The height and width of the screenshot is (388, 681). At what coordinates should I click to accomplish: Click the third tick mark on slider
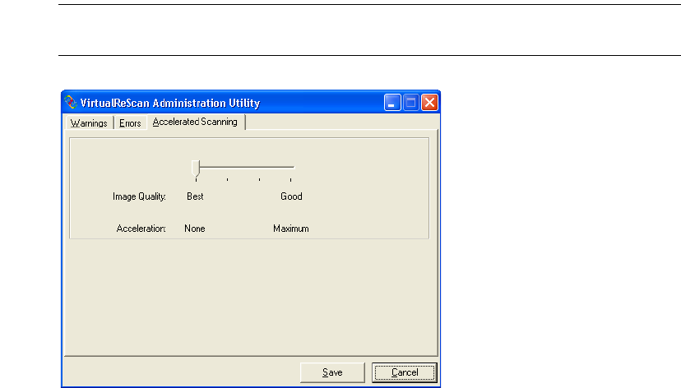[260, 178]
